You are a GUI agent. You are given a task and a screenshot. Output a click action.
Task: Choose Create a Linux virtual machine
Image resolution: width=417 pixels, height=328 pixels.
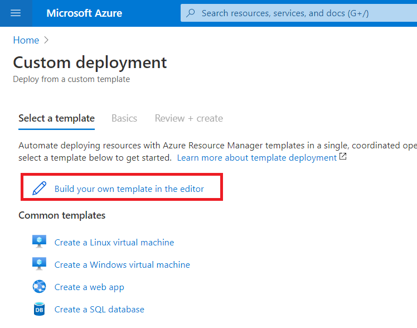pyautogui.click(x=114, y=242)
